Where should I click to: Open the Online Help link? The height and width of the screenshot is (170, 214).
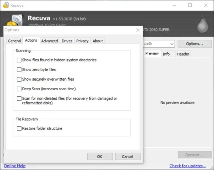click(14, 166)
